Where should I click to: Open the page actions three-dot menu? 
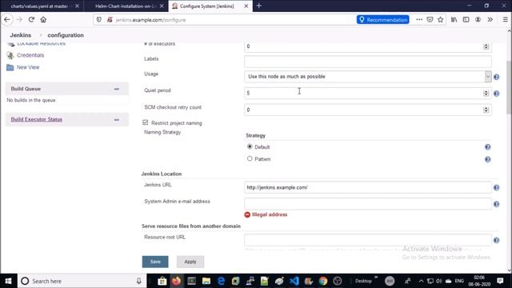click(x=419, y=19)
